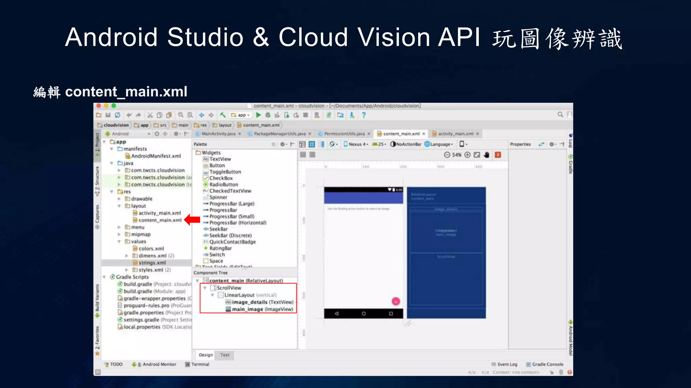Click the pink floating action button in preview
691x388 pixels.
[396, 301]
